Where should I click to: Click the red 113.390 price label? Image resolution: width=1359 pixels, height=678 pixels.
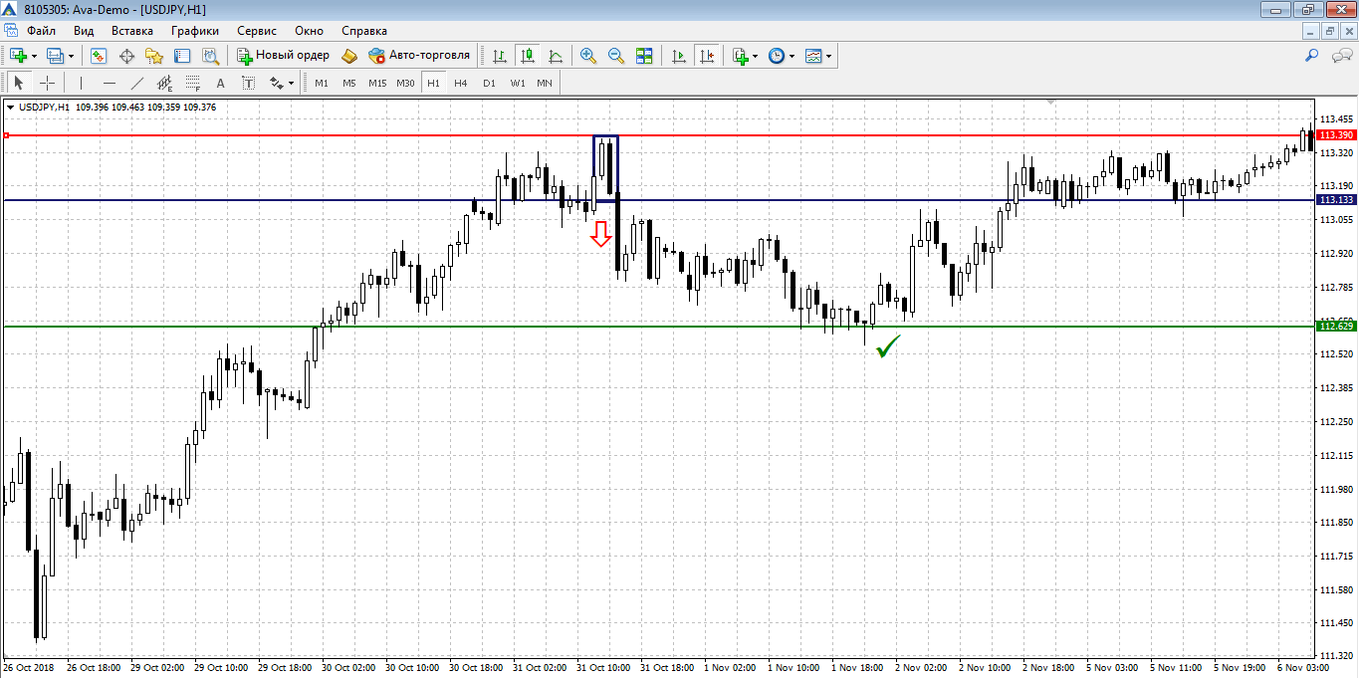tap(1336, 135)
